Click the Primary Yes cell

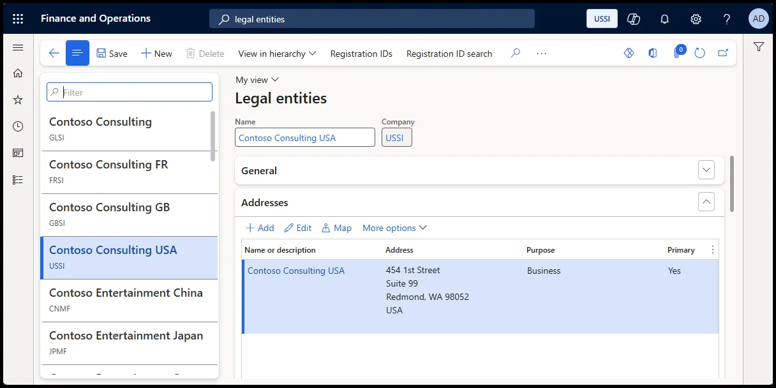click(675, 271)
